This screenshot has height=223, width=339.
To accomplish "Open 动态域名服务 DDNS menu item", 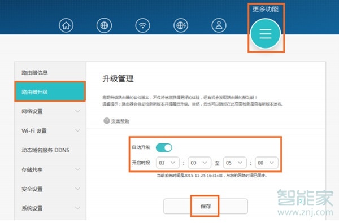I will [x=50, y=150].
